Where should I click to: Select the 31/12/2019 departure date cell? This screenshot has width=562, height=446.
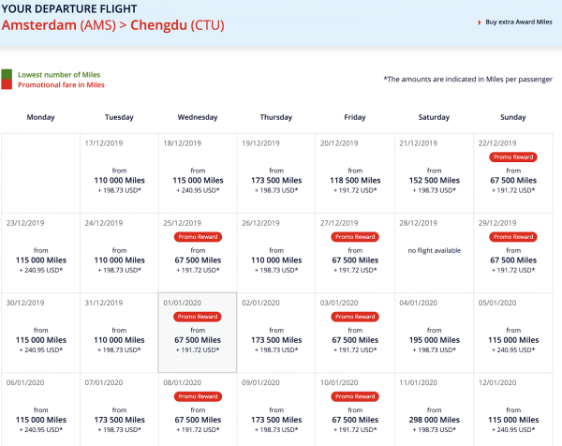click(119, 334)
